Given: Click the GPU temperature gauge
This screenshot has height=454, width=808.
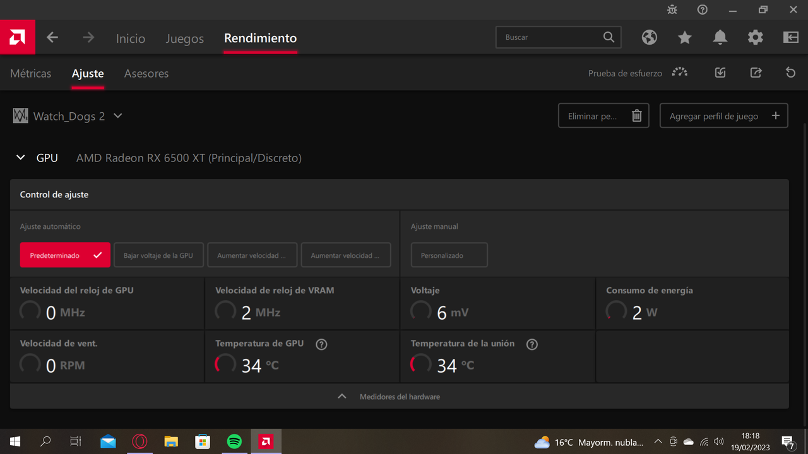Looking at the screenshot, I should [225, 364].
